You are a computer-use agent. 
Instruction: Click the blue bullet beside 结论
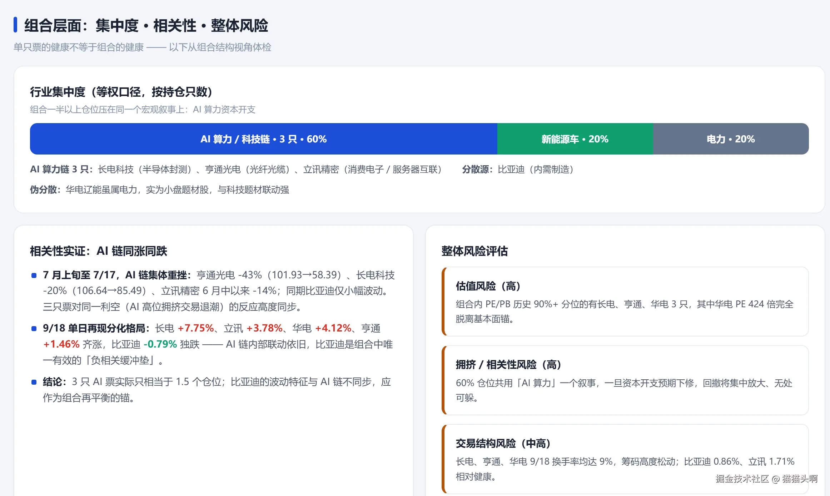(34, 382)
